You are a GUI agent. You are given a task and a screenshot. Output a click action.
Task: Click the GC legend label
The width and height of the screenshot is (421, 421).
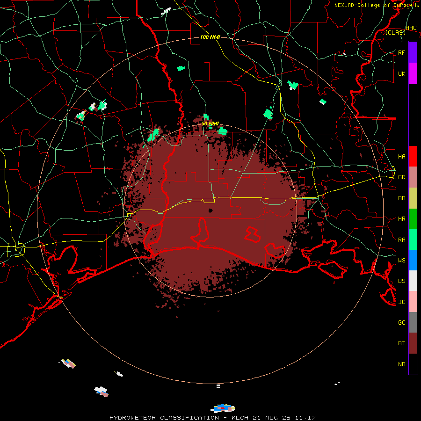click(x=401, y=322)
